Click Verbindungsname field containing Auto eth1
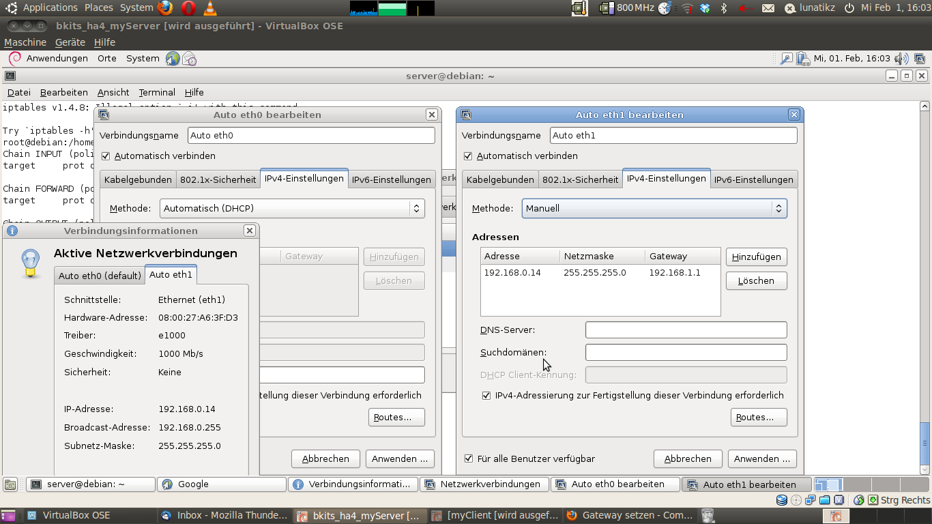This screenshot has width=932, height=524. pos(673,135)
